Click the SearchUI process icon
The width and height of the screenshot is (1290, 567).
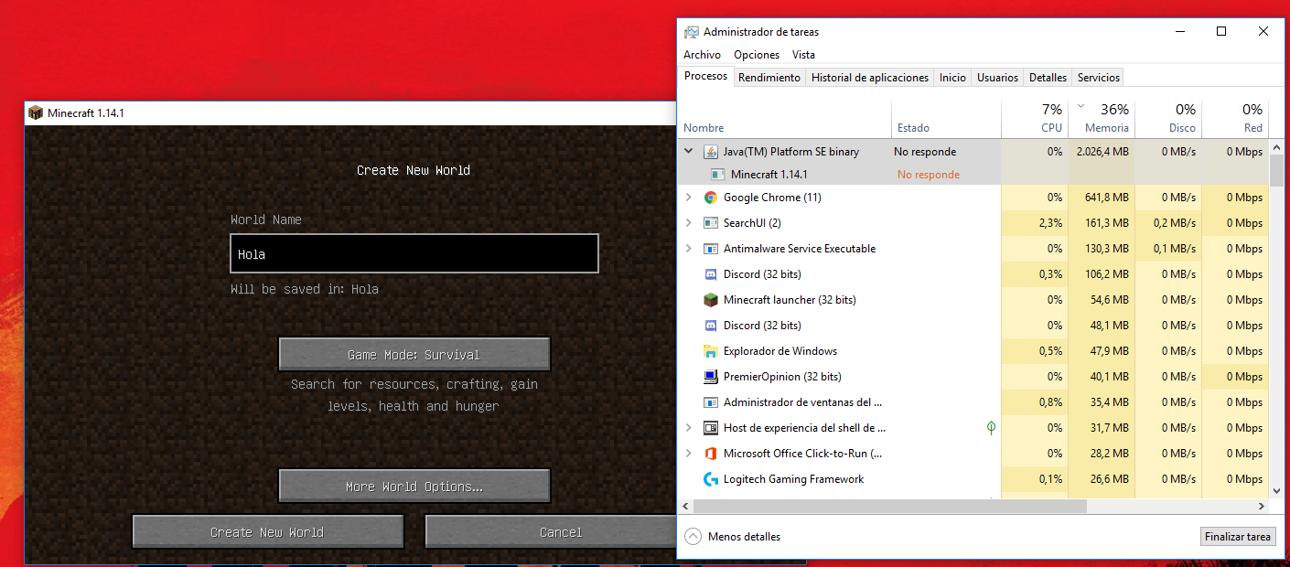711,223
